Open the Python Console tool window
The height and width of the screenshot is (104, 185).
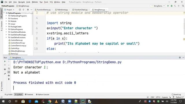point(42,94)
